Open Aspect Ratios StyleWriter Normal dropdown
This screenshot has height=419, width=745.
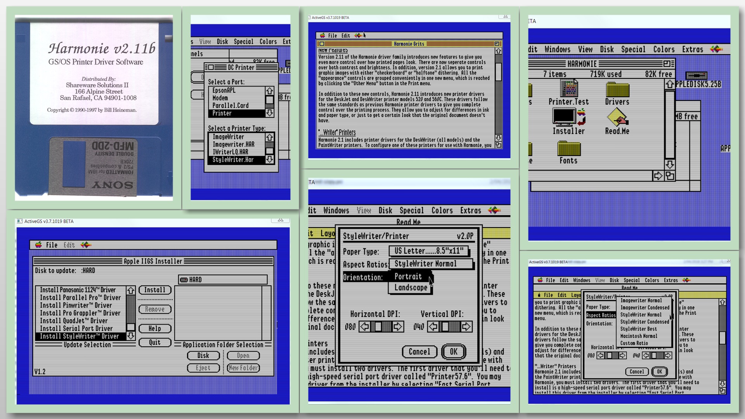coord(431,264)
